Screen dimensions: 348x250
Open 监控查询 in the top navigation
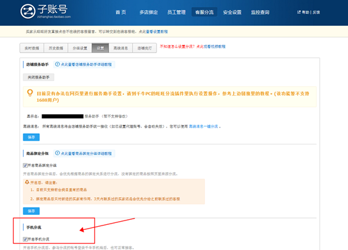pyautogui.click(x=260, y=12)
